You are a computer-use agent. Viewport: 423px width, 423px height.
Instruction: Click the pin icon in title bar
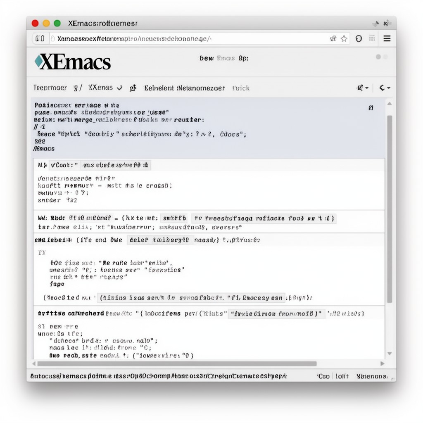point(375,24)
